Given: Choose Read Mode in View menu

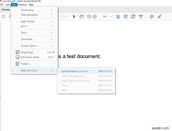Looking at the screenshot, I should [34, 52].
